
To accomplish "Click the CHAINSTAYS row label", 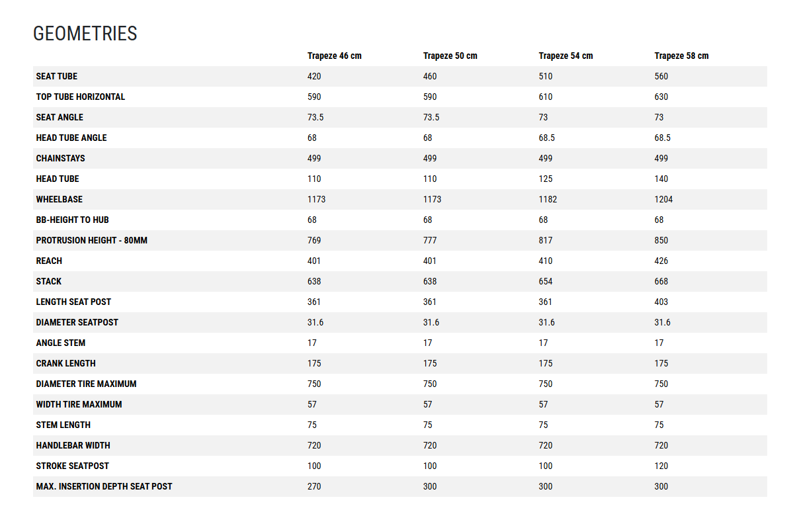I will pos(61,158).
